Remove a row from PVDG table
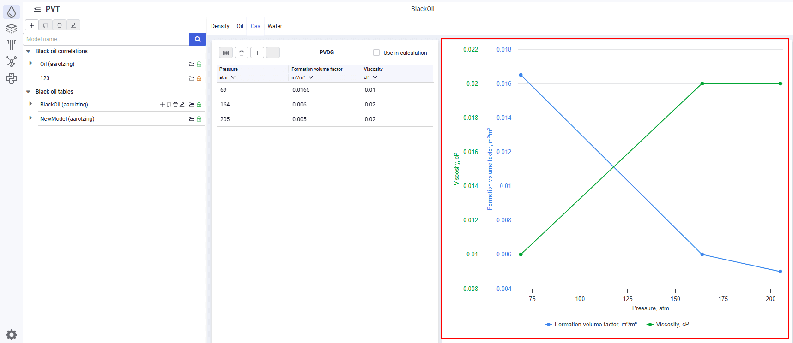The image size is (793, 343). click(x=273, y=53)
